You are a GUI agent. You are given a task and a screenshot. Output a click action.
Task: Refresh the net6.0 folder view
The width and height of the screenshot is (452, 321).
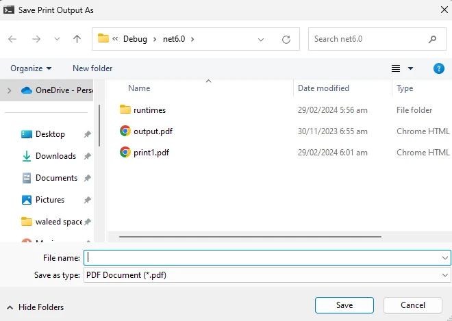(286, 39)
